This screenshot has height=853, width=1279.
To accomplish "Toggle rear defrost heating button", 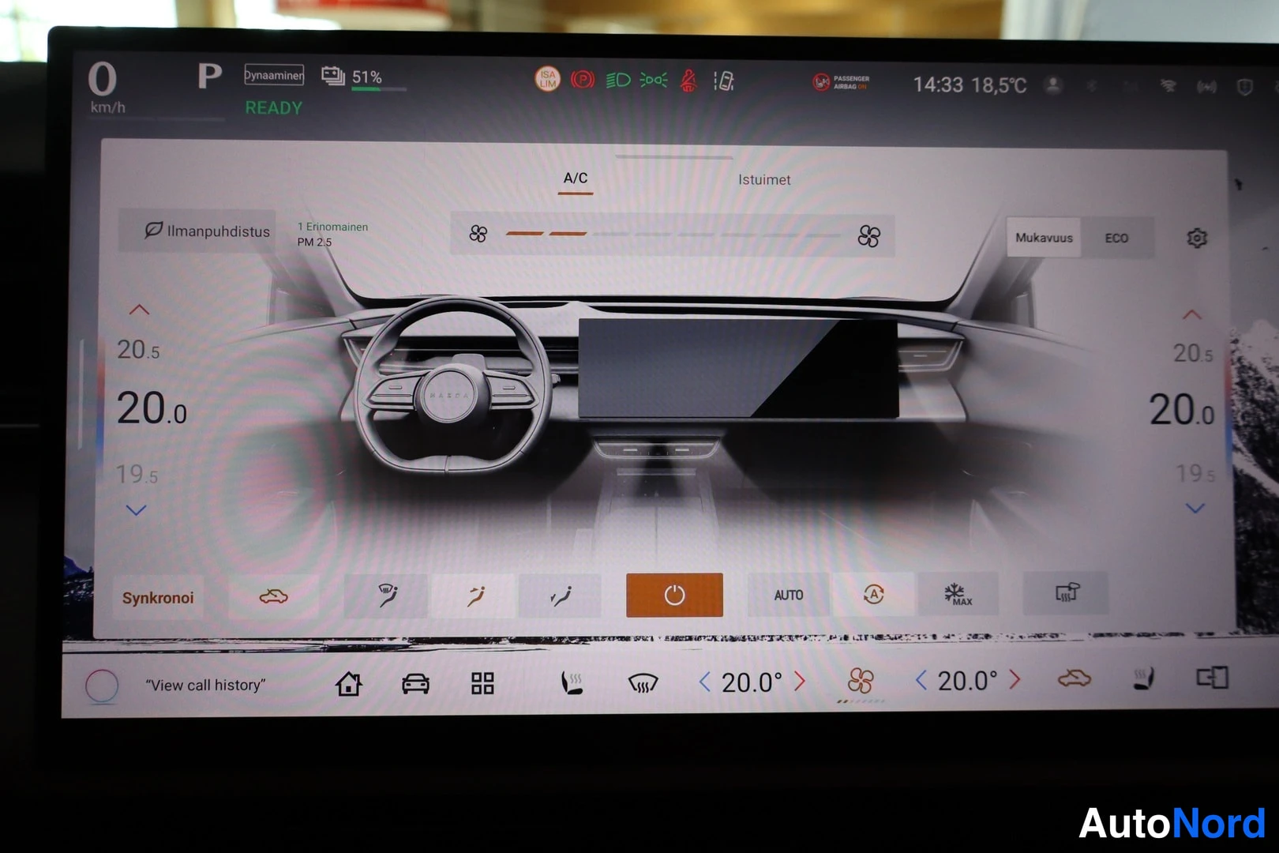I will (x=1066, y=593).
